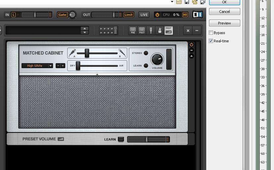Minimize the Matched Cabinet module

coord(192,50)
